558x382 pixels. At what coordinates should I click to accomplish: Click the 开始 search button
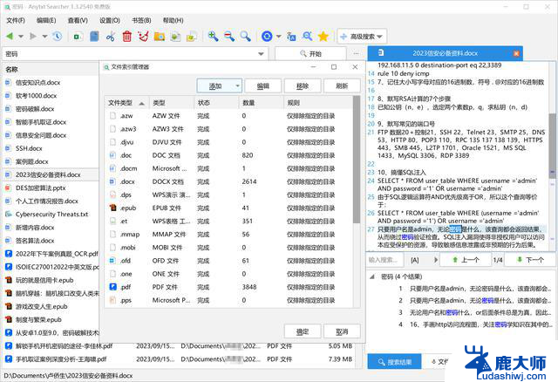click(x=310, y=54)
